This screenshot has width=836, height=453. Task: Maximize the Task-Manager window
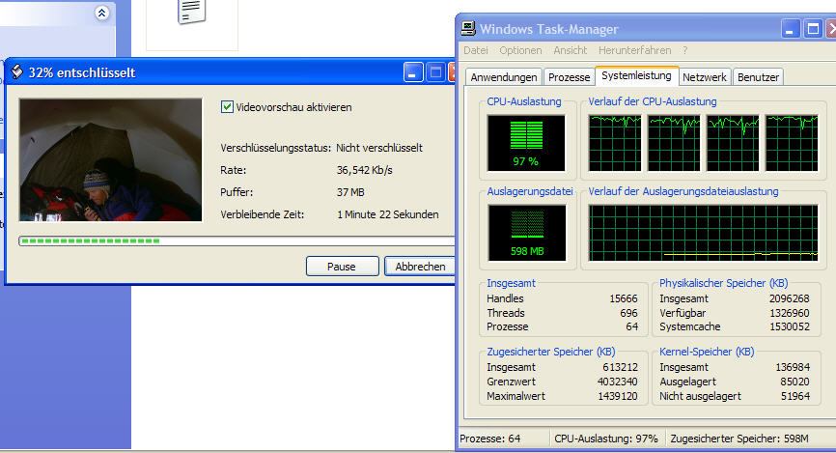pos(813,29)
